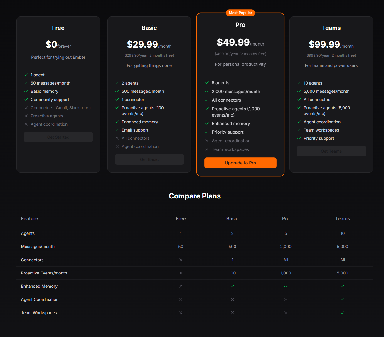Click the 'Teams' column header in comparison table
Screen dimensions: 384x337
tap(343, 218)
